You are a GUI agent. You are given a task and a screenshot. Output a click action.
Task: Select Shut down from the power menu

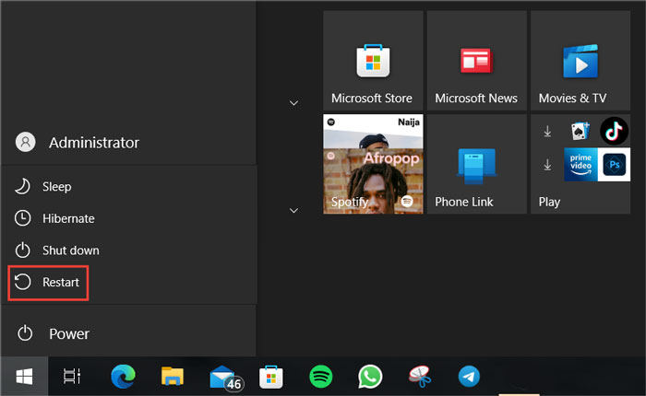tap(69, 250)
